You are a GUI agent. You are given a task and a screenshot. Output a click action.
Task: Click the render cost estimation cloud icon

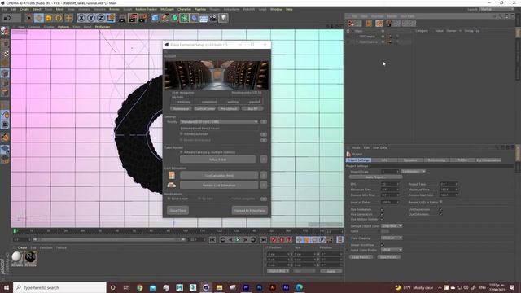(x=172, y=185)
